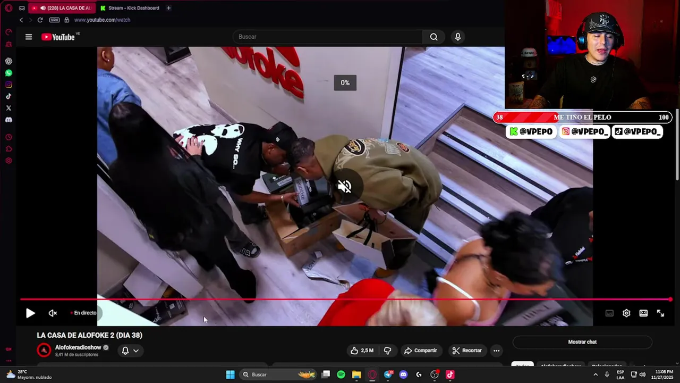Screen dimensions: 680x383
Task: Open the Opera workspaces tab-island icon
Action: [x=22, y=8]
